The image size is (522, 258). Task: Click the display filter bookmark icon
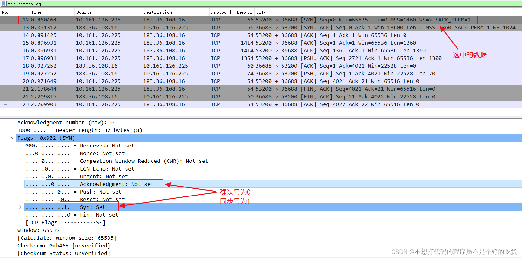coord(4,4)
